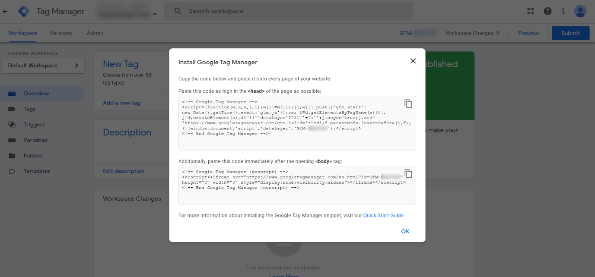Click the Submit button
This screenshot has width=595, height=277.
click(570, 33)
